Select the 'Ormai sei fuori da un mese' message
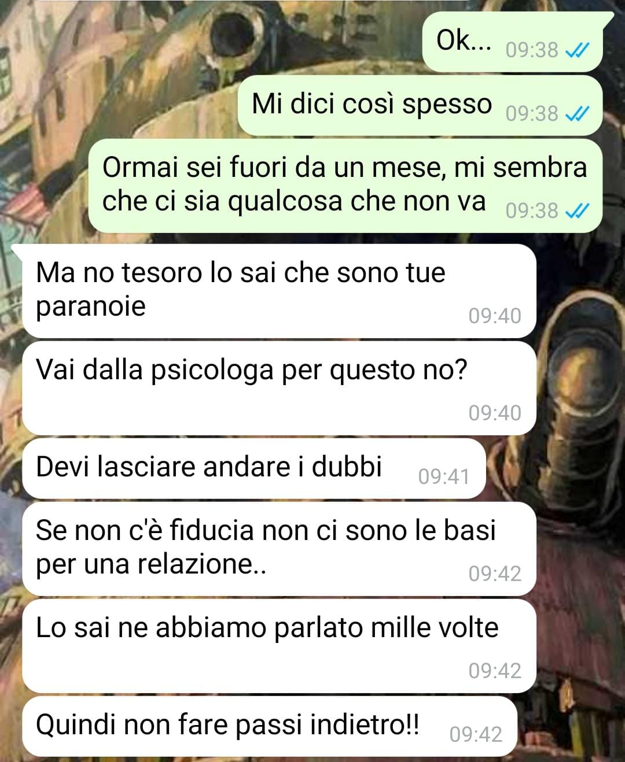The width and height of the screenshot is (625, 762). (345, 185)
